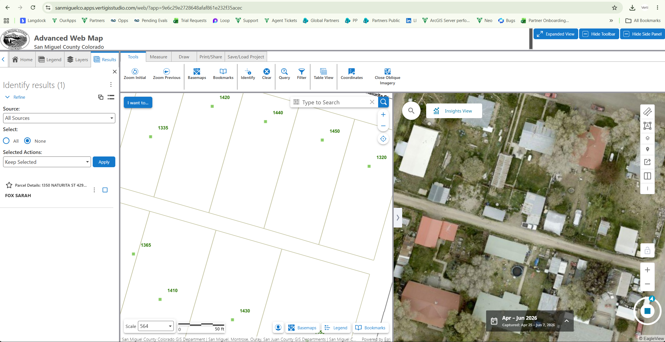Open Bookmarks in the Tools ribbon
Viewport: 665px width, 342px height.
point(223,74)
